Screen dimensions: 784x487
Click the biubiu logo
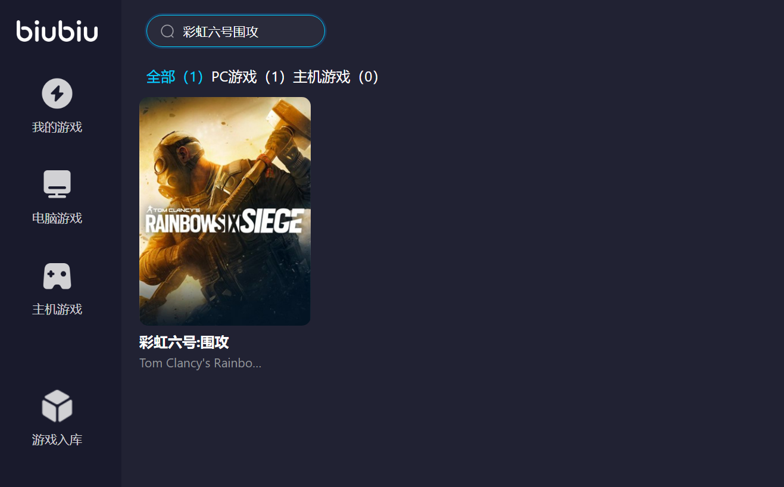[57, 31]
